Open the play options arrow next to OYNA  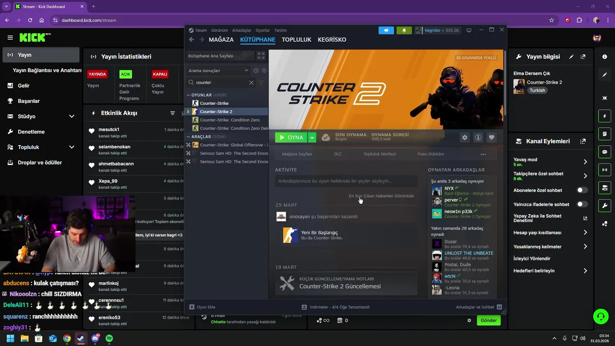coord(312,137)
